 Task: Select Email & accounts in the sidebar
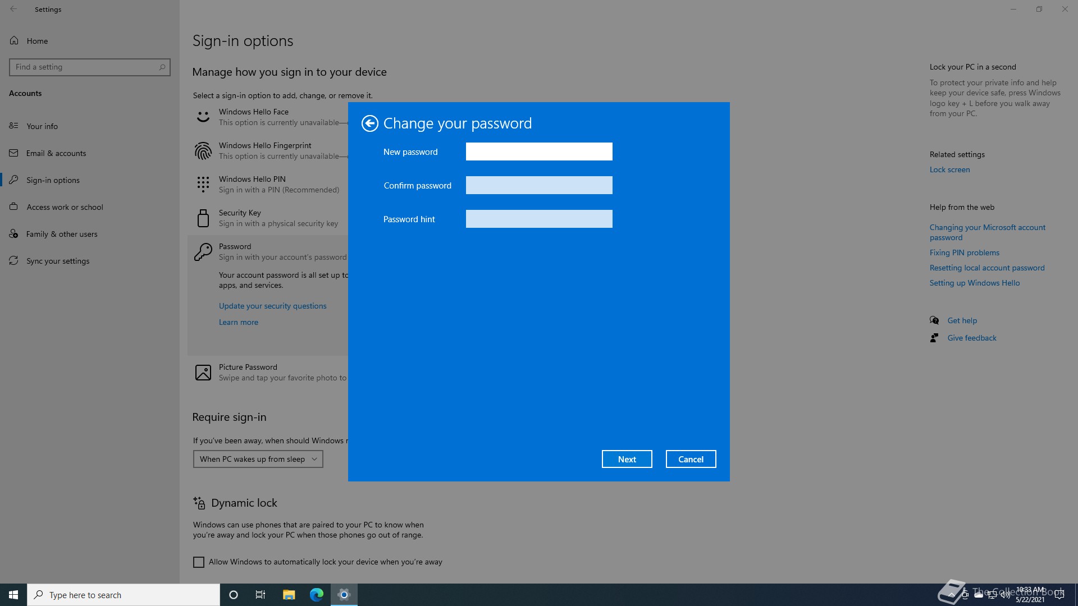pyautogui.click(x=56, y=153)
